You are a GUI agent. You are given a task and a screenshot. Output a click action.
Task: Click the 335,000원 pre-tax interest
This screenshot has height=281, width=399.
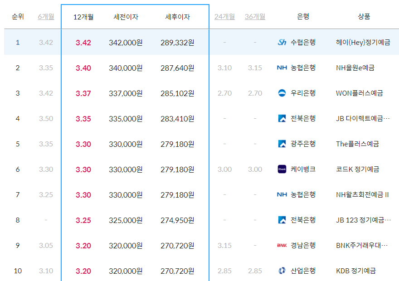pyautogui.click(x=126, y=119)
